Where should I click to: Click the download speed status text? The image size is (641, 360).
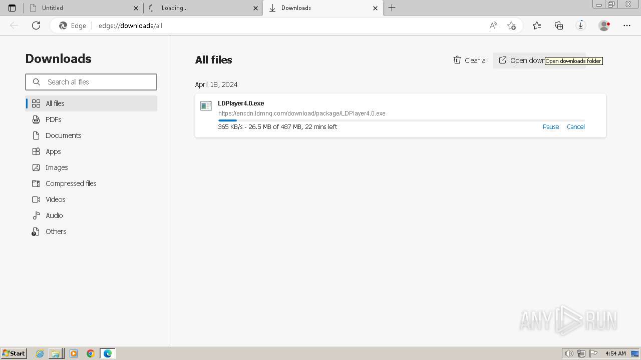[x=277, y=127]
